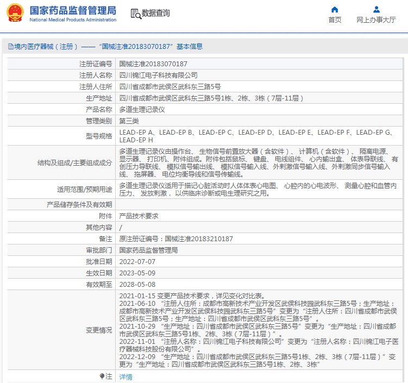Click the 型号规格 row label
The height and width of the screenshot is (383, 408).
click(99, 136)
